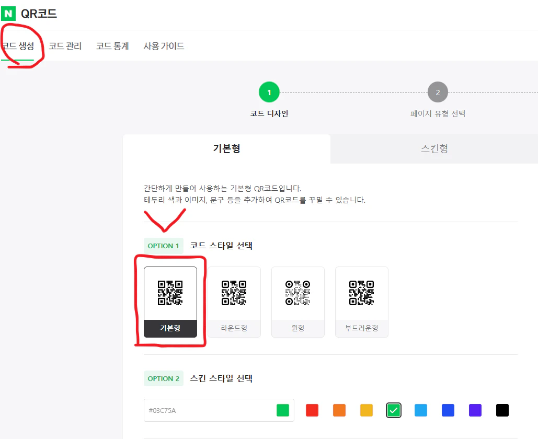This screenshot has width=538, height=439.
Task: Open the 코드 생성 tab
Action: pyautogui.click(x=17, y=46)
